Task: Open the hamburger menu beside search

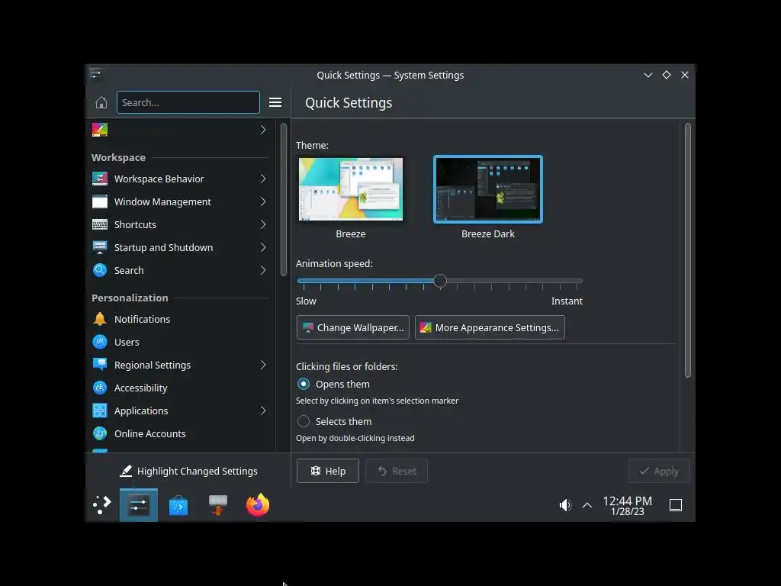Action: 275,103
